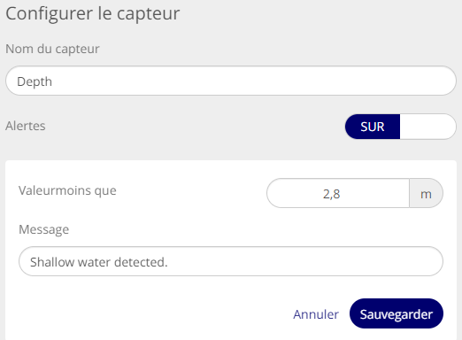This screenshot has width=462, height=340.
Task: Click the Shallow water detected message field
Action: point(231,261)
